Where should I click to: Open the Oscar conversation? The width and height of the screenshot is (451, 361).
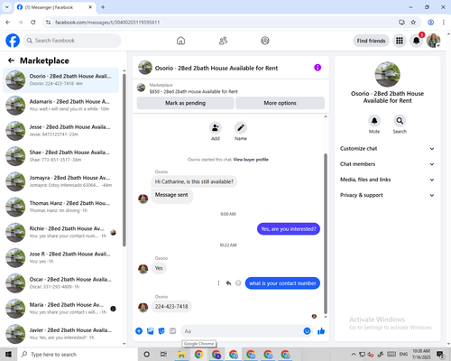pyautogui.click(x=60, y=283)
